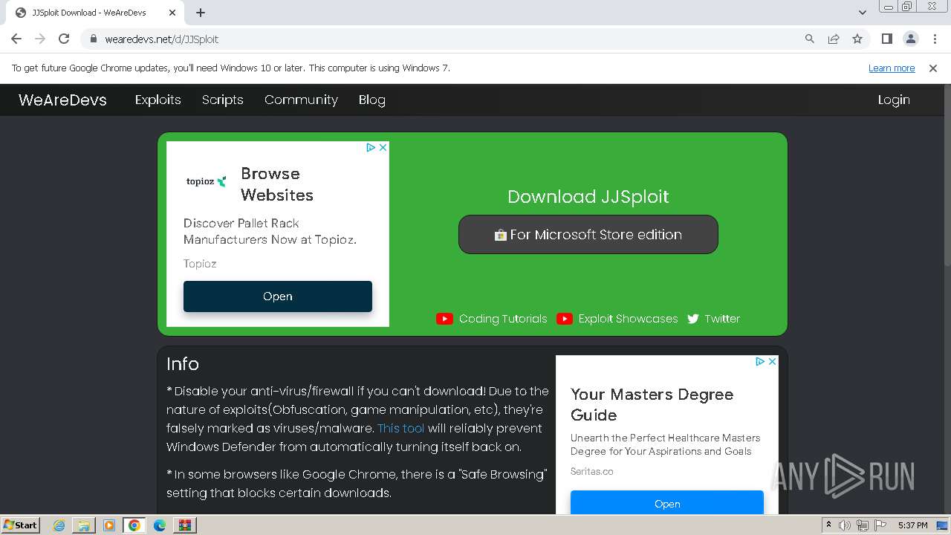This screenshot has width=951, height=535.
Task: Open the Exploit Showcases YouTube link
Action: [x=617, y=319]
